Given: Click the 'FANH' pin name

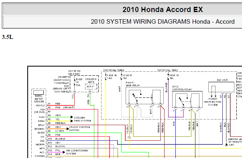Looking at the screenshot, I should click(x=41, y=121).
